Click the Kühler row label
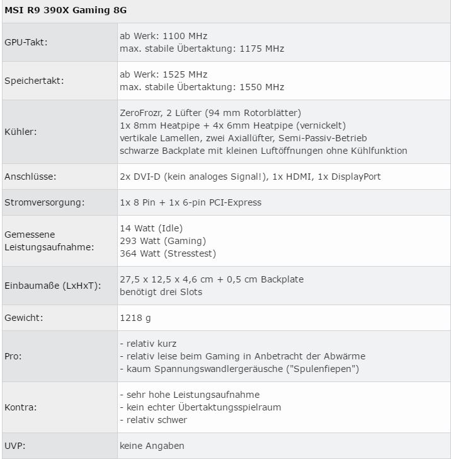 click(x=21, y=132)
